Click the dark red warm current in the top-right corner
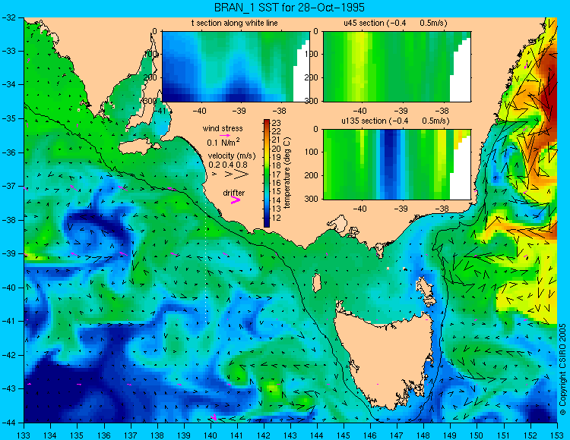Screen dimensions: 570x440 coord(547,91)
